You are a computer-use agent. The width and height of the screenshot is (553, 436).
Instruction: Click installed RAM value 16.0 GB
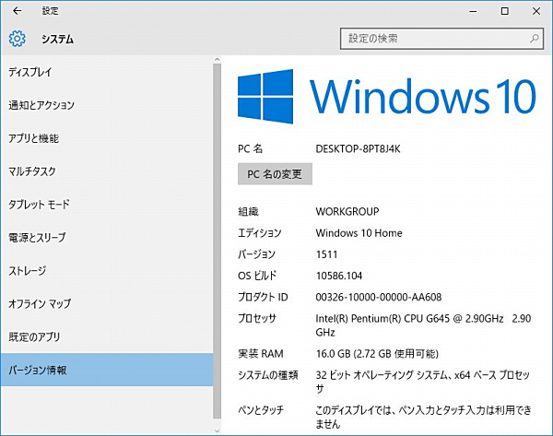377,354
